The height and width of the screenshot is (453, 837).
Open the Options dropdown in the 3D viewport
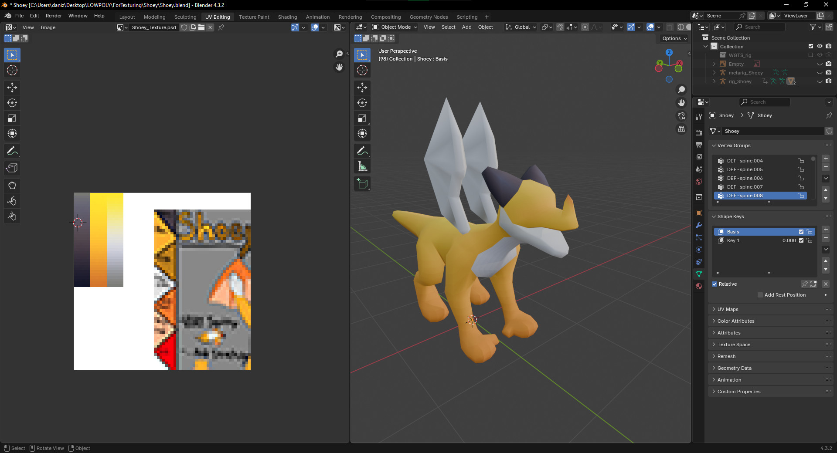674,38
